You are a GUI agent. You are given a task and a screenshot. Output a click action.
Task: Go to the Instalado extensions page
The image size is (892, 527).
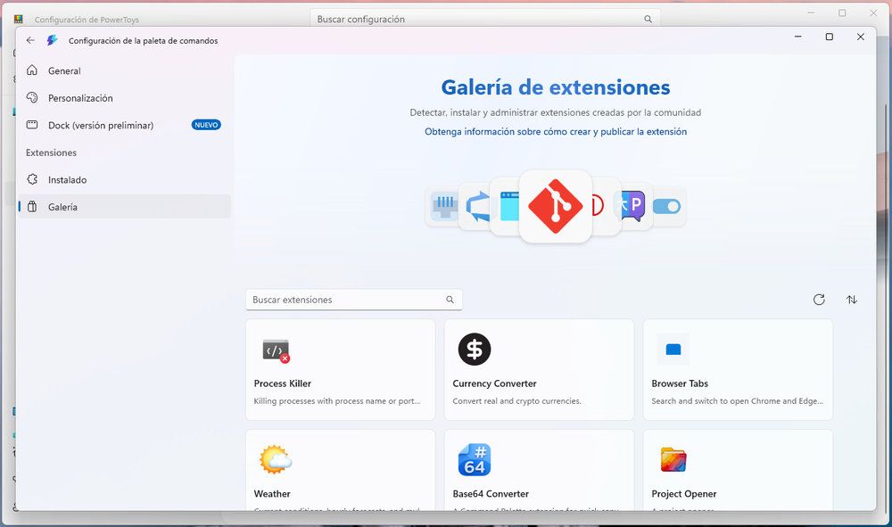click(x=125, y=179)
